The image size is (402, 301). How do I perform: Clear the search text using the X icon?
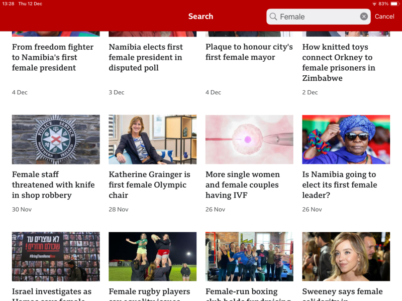(x=364, y=16)
